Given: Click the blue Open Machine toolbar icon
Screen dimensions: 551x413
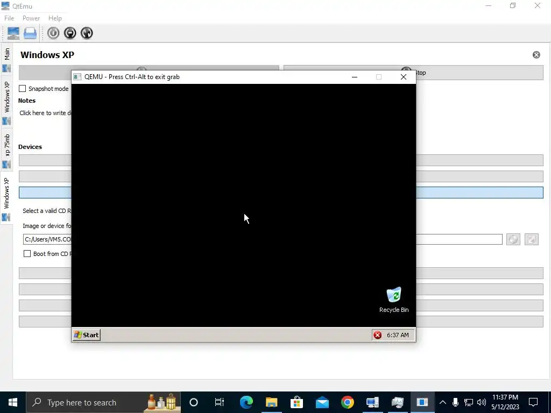Looking at the screenshot, I should tap(30, 33).
